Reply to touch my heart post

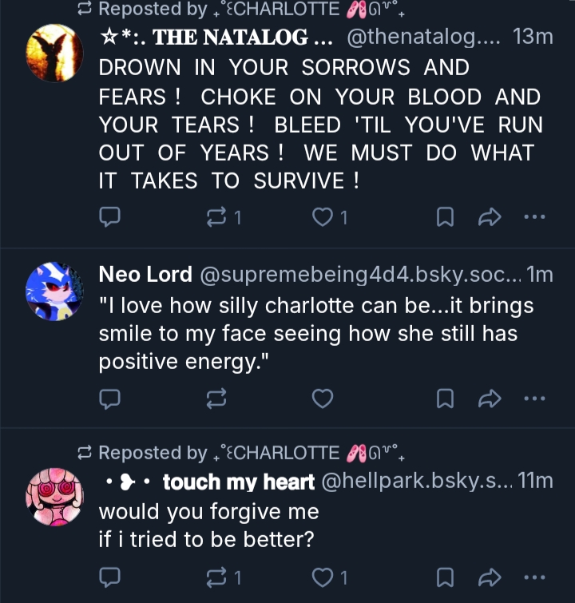click(109, 577)
